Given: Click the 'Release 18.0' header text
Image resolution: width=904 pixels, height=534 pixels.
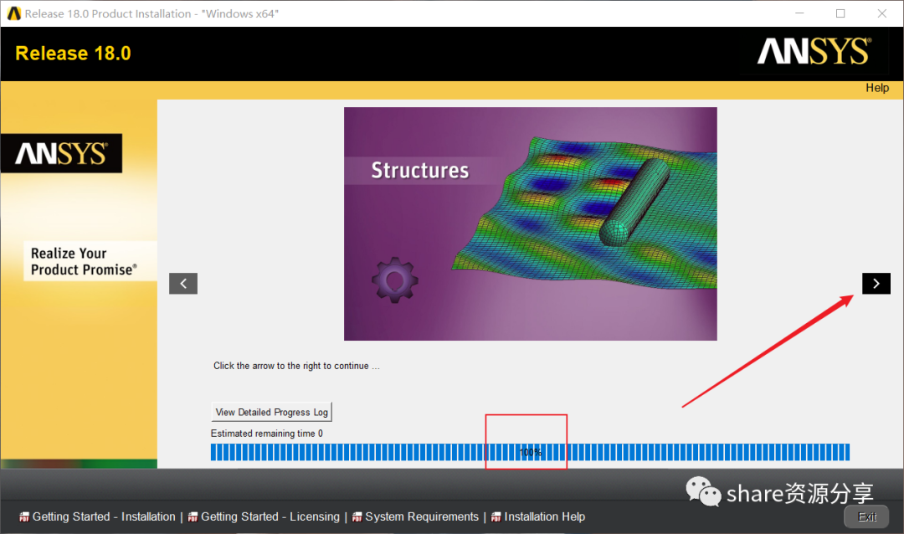Looking at the screenshot, I should point(73,53).
